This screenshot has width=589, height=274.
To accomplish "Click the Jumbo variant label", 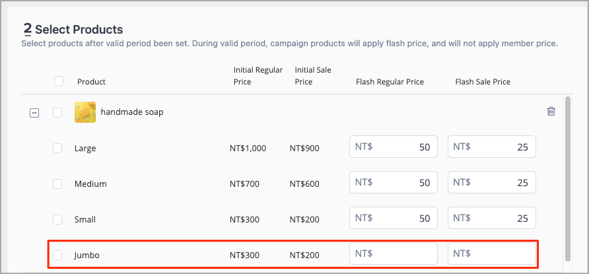I will pos(87,256).
